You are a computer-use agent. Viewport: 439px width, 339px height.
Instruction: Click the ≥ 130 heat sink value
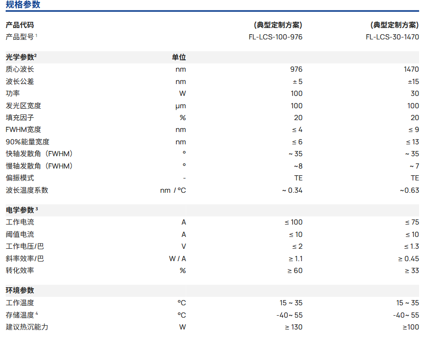click(x=293, y=327)
